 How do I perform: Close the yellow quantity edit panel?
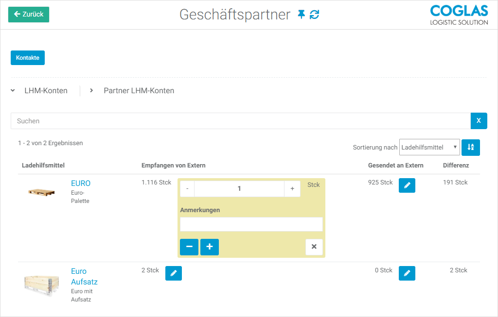pyautogui.click(x=314, y=247)
